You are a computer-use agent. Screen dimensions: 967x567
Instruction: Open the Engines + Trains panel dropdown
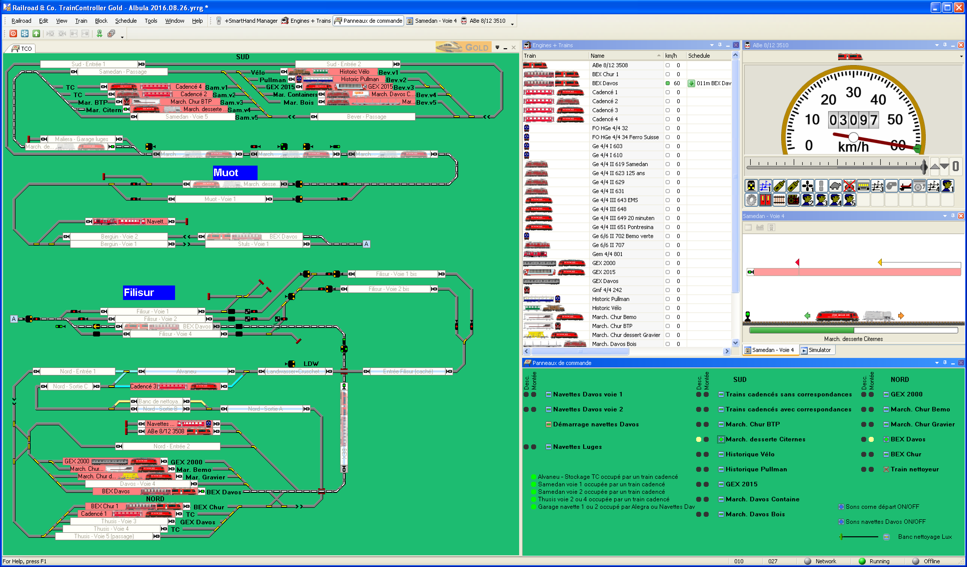(x=712, y=45)
